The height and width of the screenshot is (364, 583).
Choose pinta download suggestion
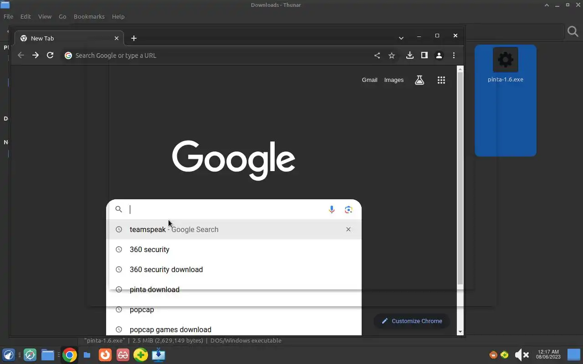tap(234, 289)
